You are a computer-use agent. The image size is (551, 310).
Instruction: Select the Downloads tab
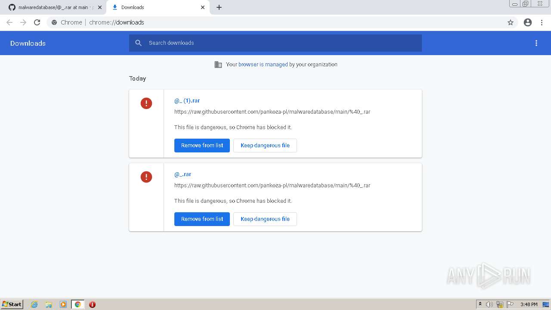pos(158,7)
